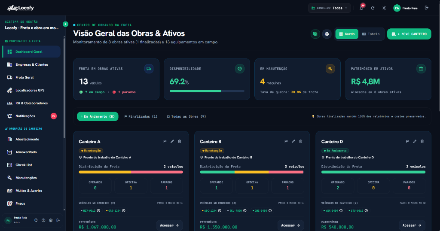Collapse the sidebar with the green chevron
This screenshot has height=231, width=440.
(65, 24)
